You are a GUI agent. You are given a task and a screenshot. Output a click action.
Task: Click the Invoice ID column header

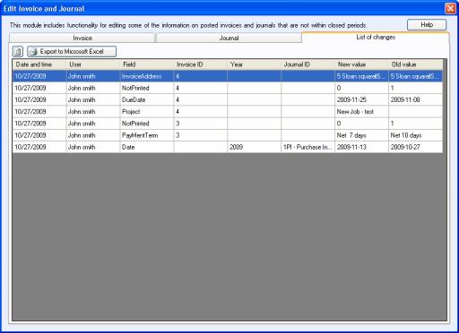pyautogui.click(x=201, y=64)
